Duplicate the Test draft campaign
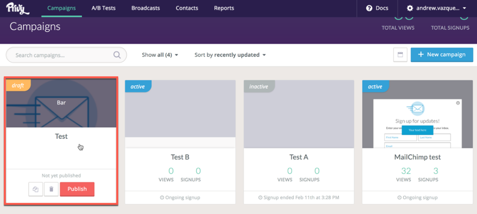This screenshot has width=477, height=214. [x=35, y=189]
